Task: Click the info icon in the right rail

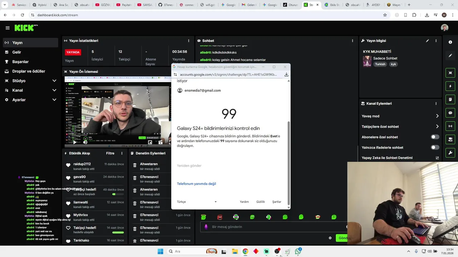Action: pyautogui.click(x=450, y=42)
